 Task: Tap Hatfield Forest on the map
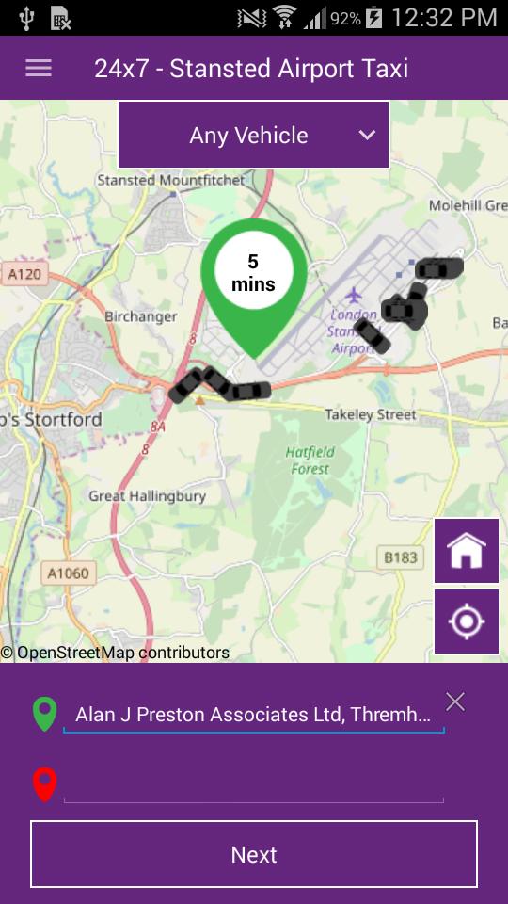tap(310, 460)
